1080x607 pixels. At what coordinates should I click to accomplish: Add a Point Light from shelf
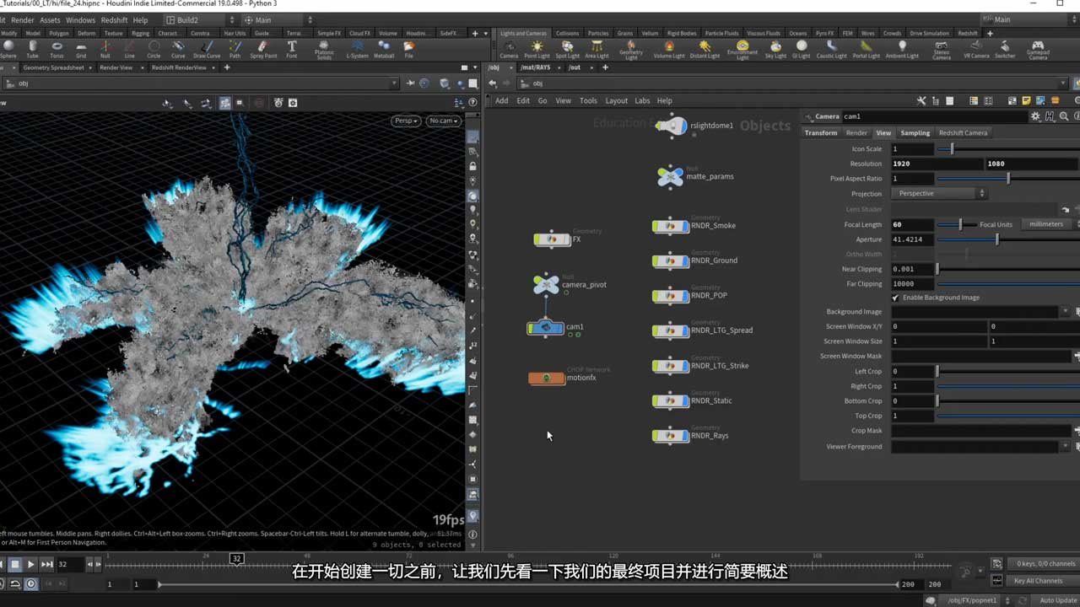(537, 48)
